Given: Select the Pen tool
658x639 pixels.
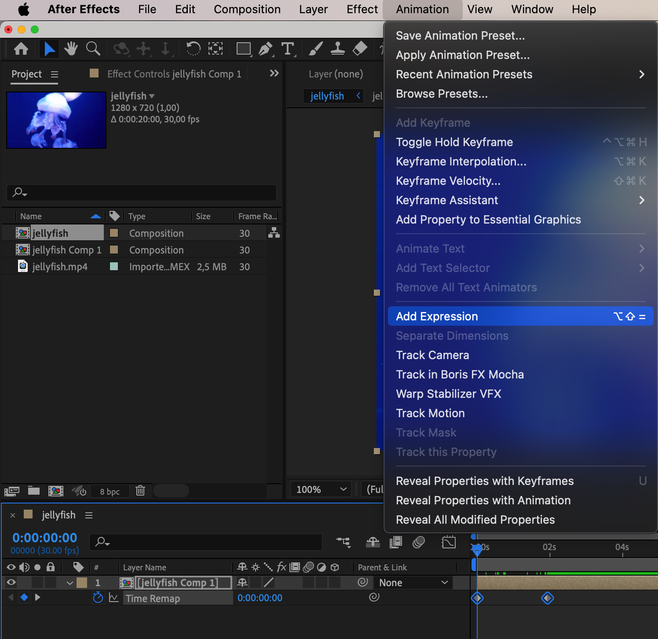Looking at the screenshot, I should pyautogui.click(x=265, y=48).
